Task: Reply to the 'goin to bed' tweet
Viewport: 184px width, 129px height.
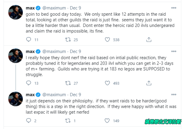Action: point(29,39)
